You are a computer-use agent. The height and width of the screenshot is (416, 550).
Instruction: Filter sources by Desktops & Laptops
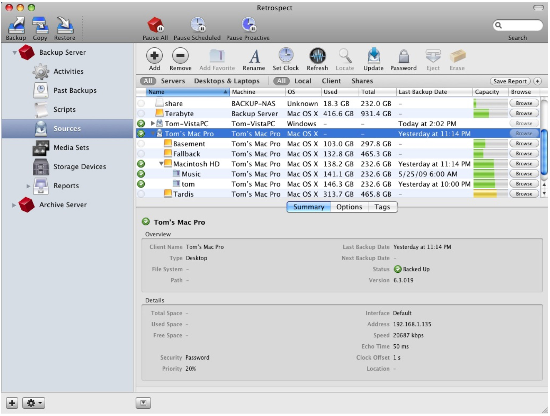pyautogui.click(x=227, y=81)
